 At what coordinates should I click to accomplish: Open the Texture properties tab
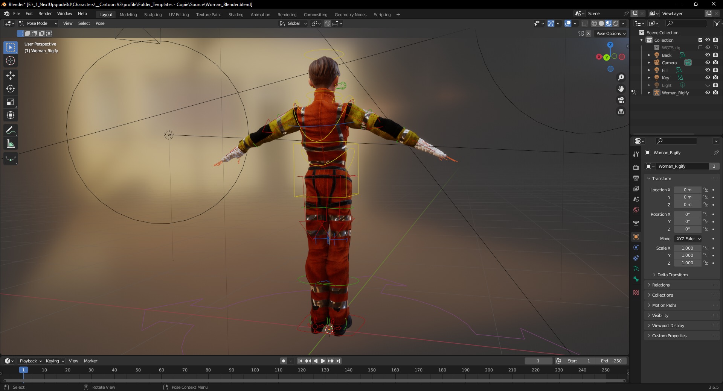click(636, 292)
